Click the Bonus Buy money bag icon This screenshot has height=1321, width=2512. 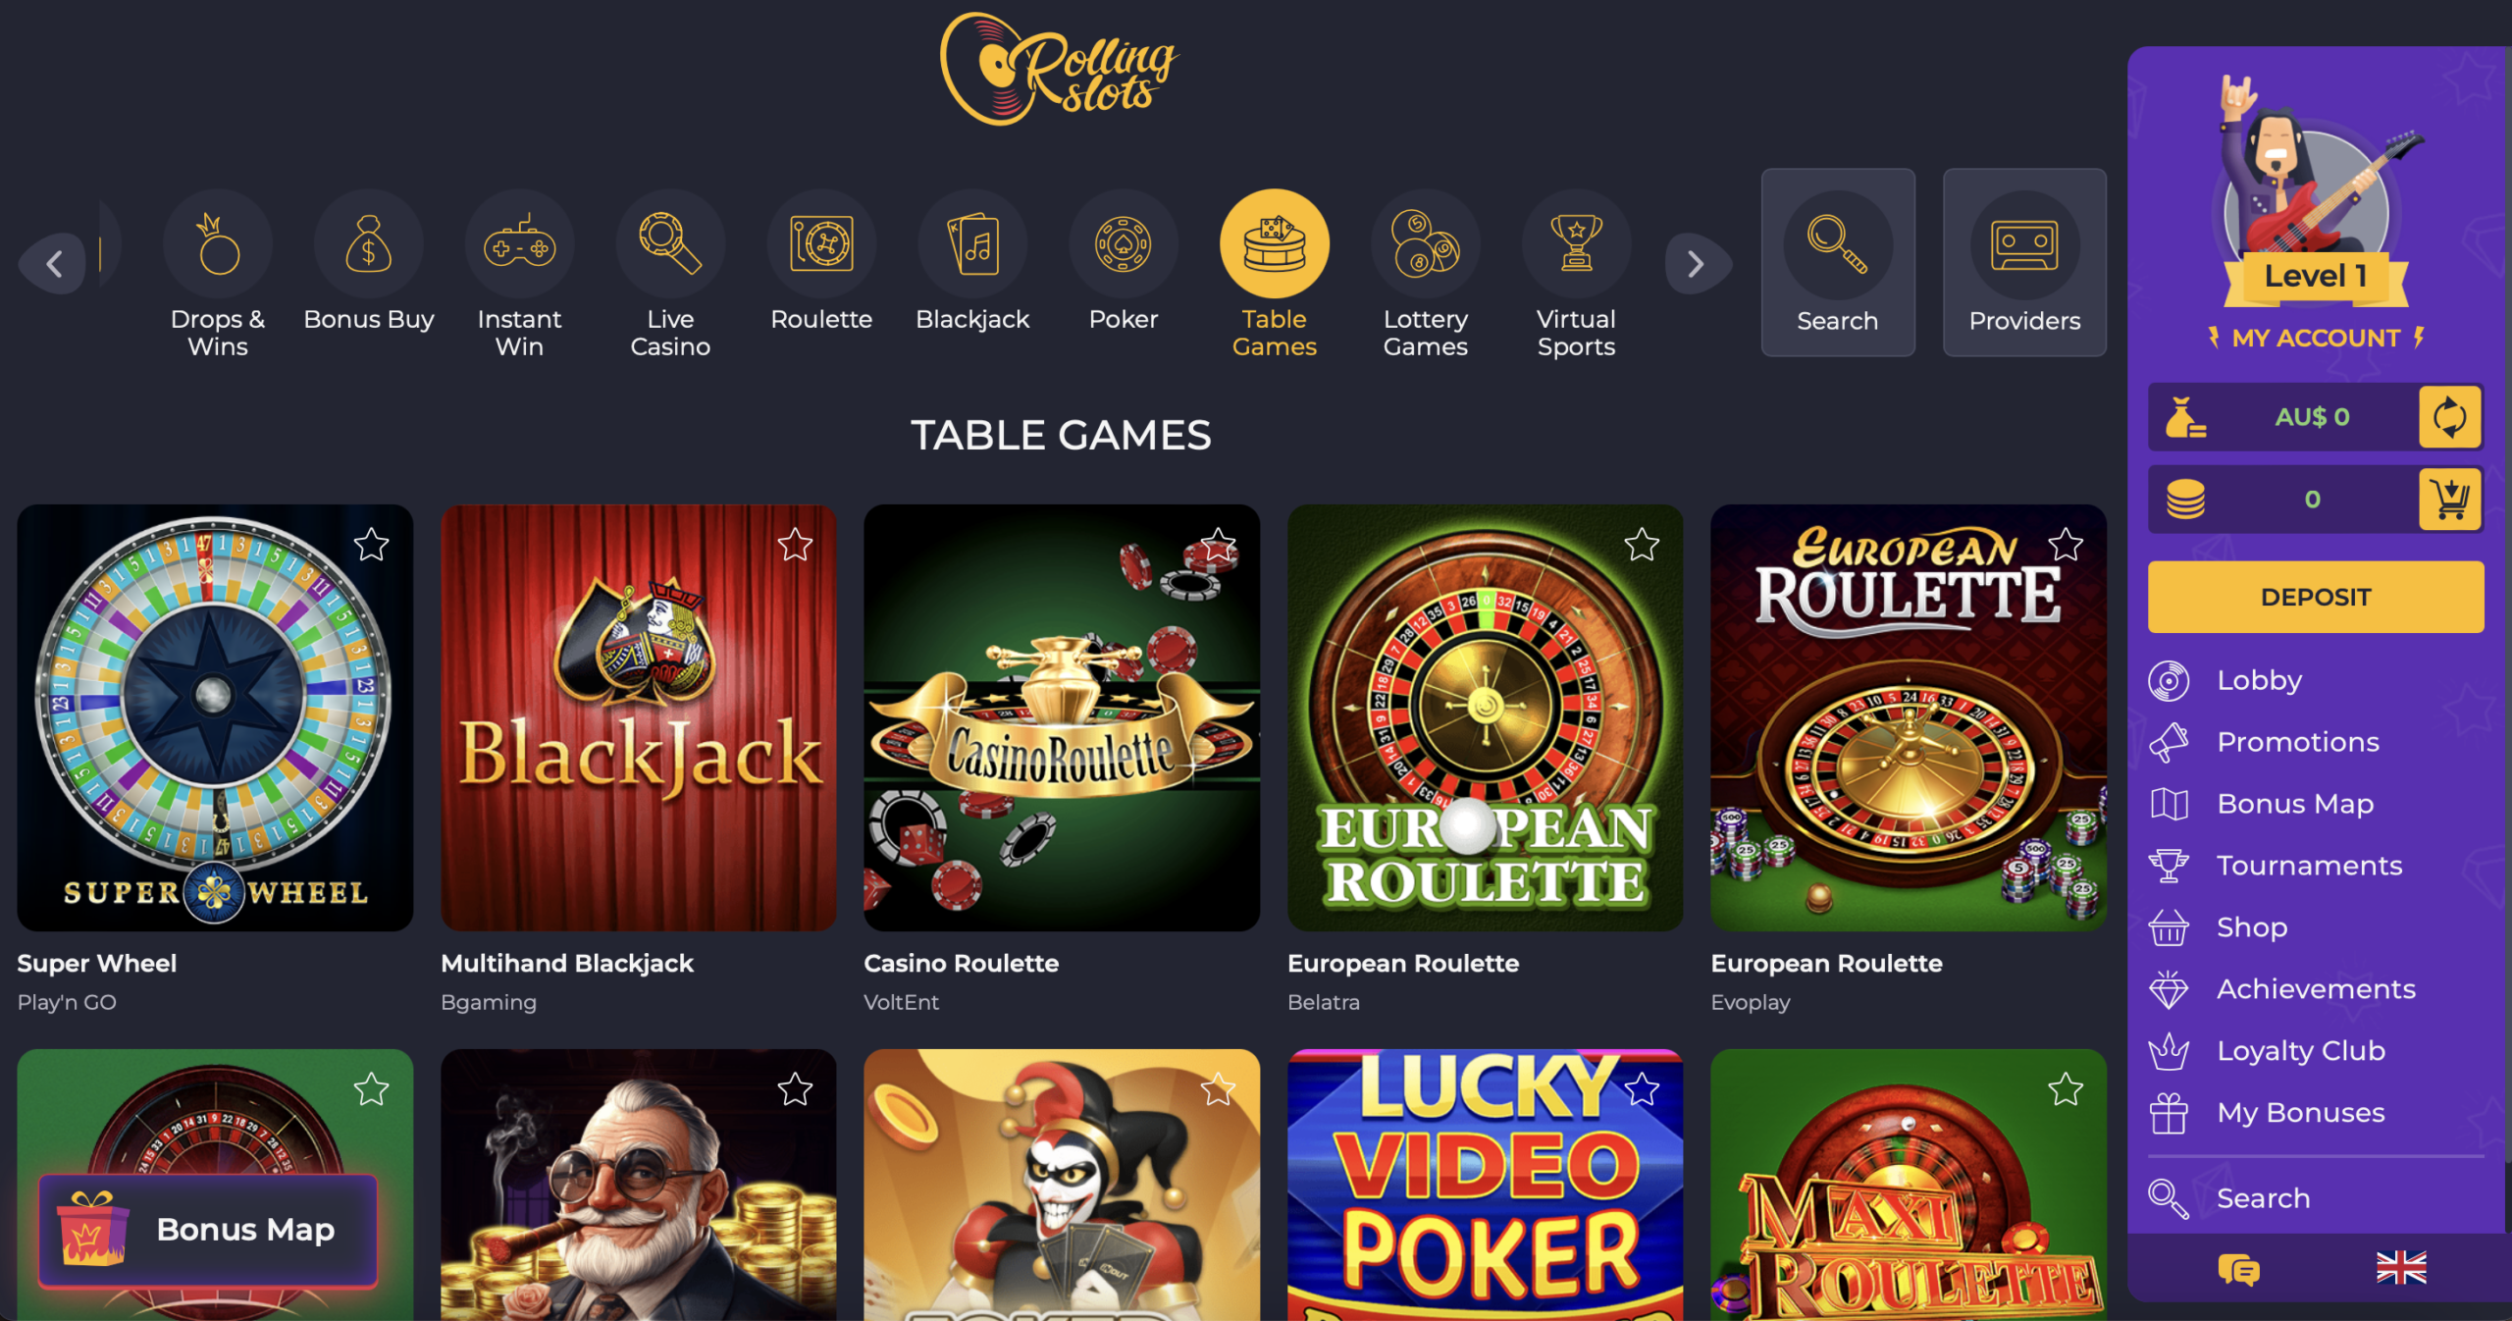coord(369,243)
